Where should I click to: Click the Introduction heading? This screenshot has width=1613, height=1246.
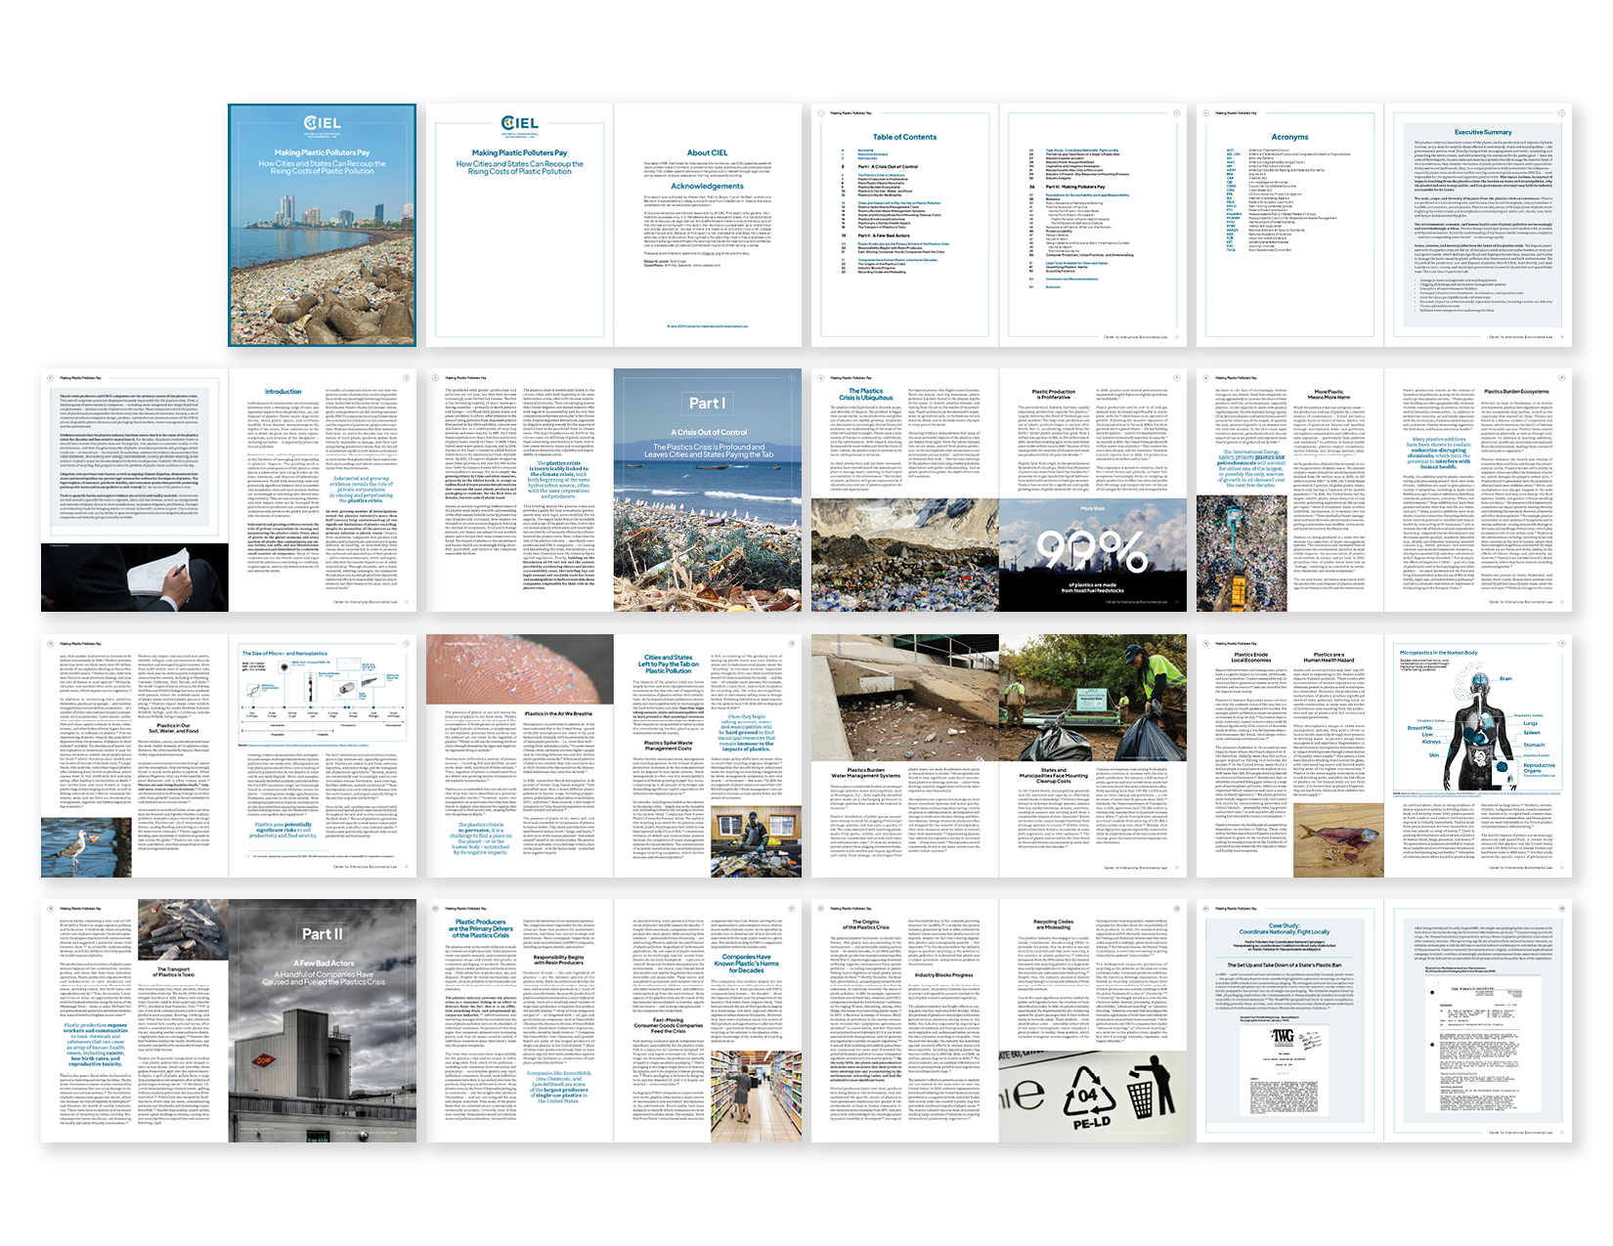click(283, 392)
